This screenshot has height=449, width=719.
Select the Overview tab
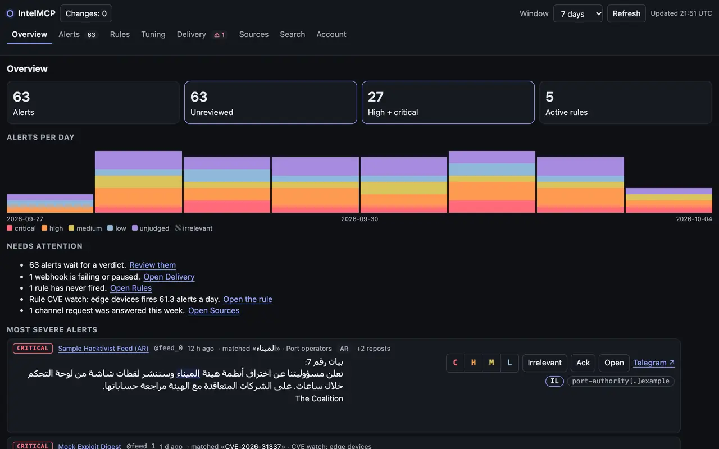click(x=29, y=34)
